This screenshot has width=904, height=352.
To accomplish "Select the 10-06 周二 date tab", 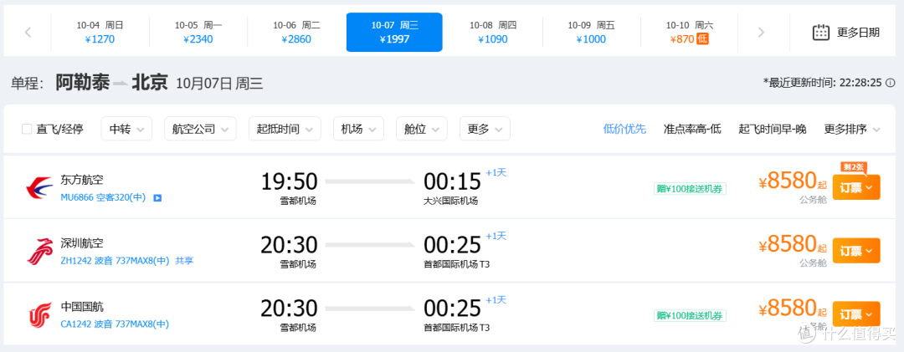I will coord(296,33).
